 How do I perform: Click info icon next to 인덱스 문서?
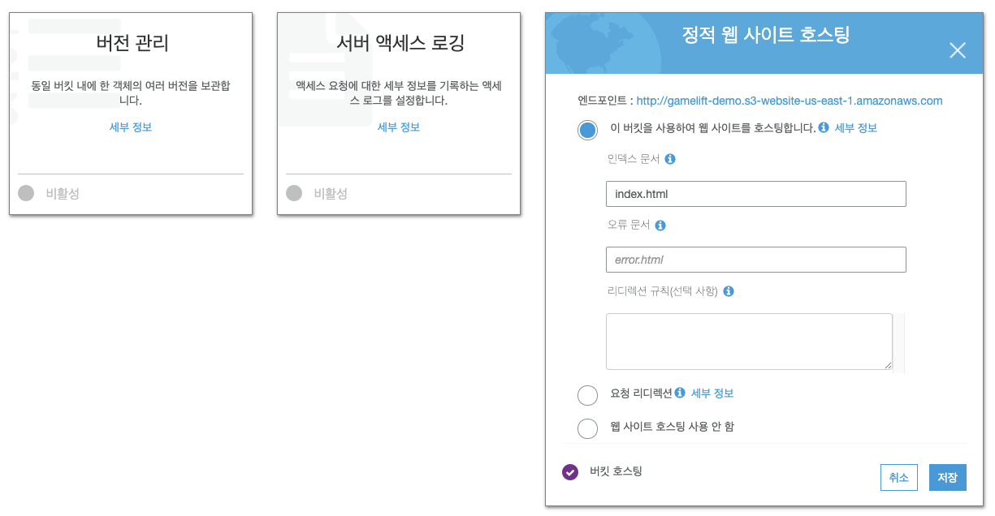pos(670,159)
